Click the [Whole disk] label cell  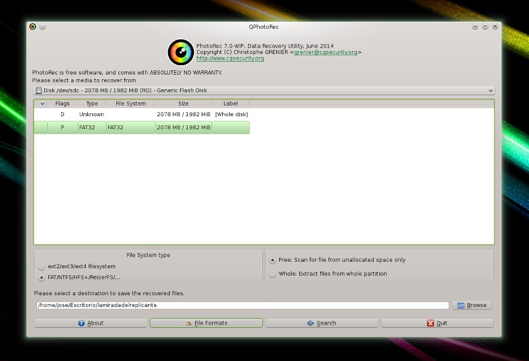coord(232,114)
